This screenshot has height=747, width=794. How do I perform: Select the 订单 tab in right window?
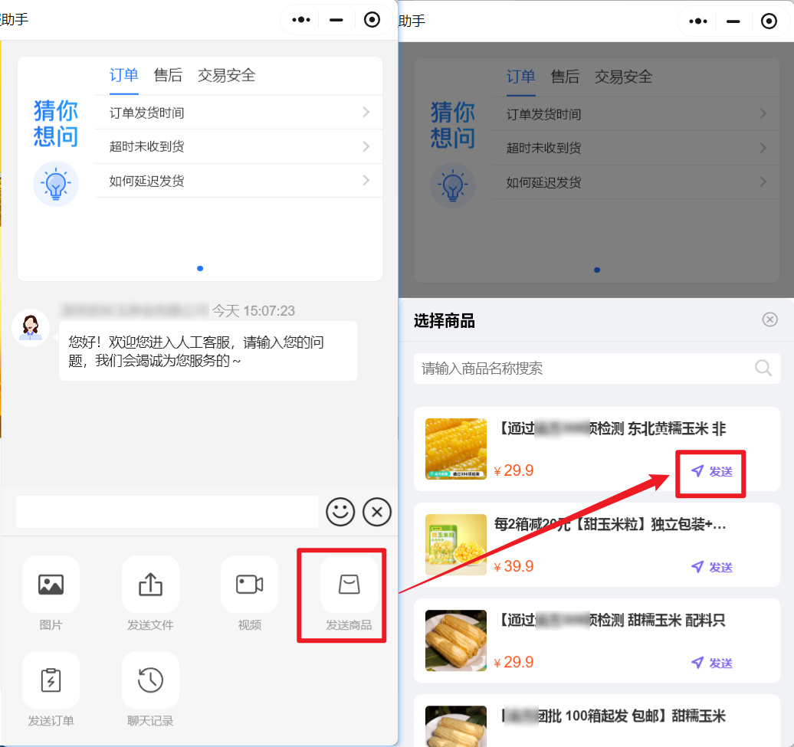520,77
